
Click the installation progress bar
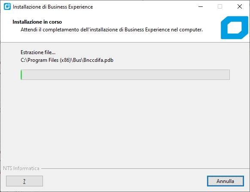pyautogui.click(x=125, y=75)
